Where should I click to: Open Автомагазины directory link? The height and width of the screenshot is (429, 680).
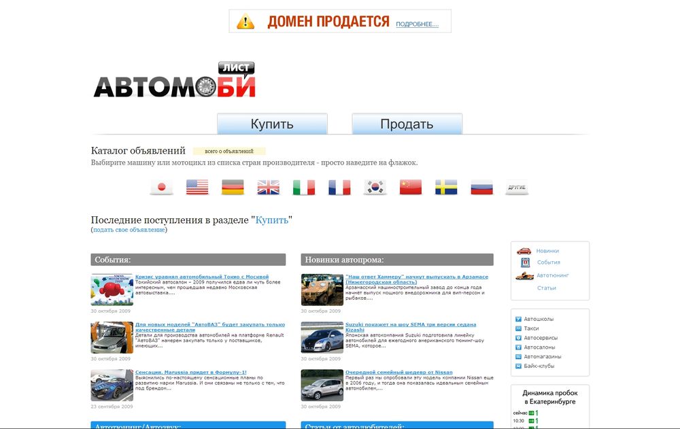point(543,356)
